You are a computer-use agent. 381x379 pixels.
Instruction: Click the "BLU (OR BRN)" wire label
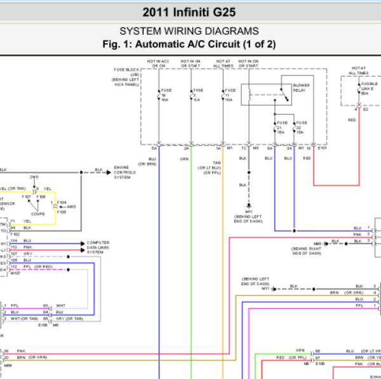coord(147,162)
